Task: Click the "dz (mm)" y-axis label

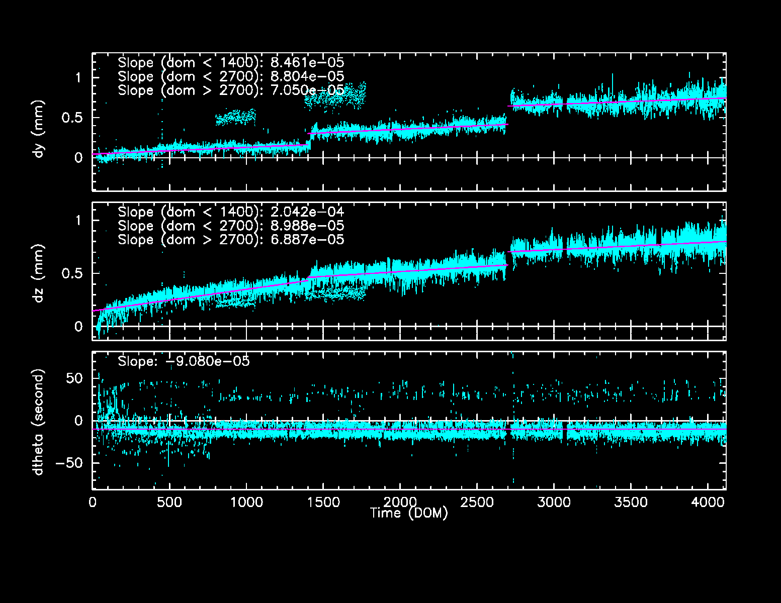Action: point(39,274)
